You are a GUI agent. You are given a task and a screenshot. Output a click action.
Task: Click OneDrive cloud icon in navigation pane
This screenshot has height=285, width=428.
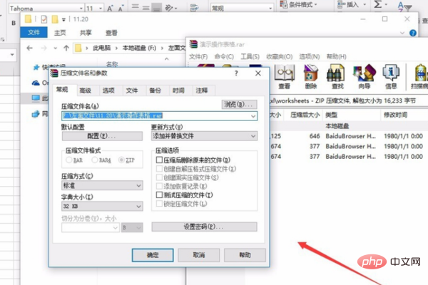(x=36, y=83)
